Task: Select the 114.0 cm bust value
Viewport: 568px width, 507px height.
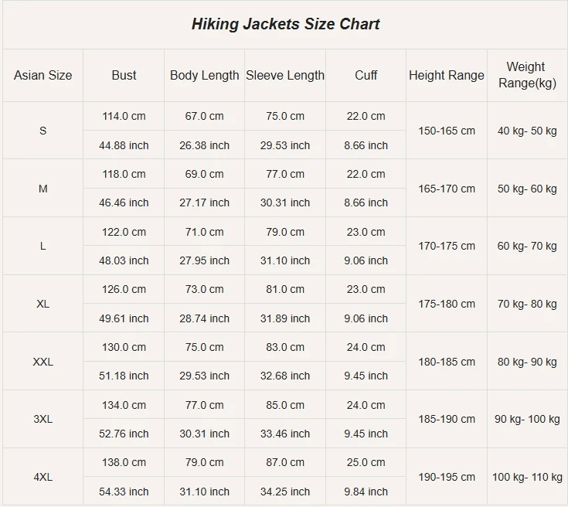Action: click(x=124, y=116)
